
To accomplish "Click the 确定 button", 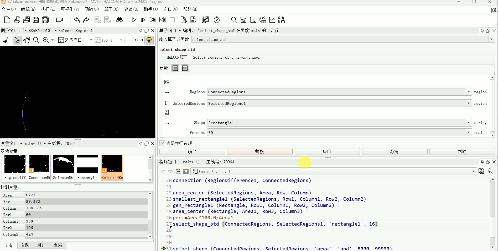I will click(192, 151).
